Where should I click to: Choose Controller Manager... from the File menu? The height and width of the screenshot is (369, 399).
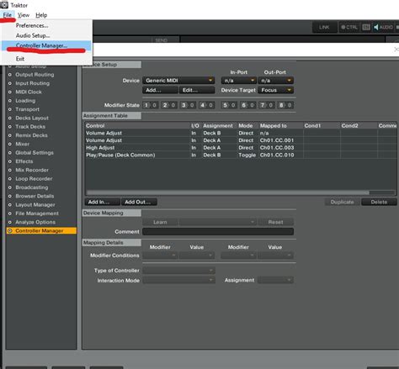(46, 45)
